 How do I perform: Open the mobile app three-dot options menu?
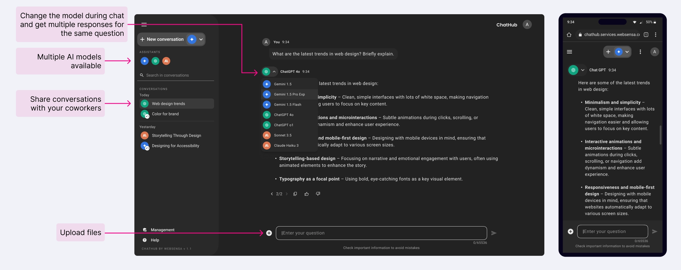[640, 52]
